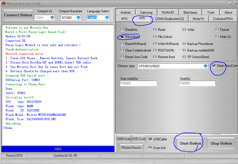Select the Write NV(Nand) radio button

155,44
